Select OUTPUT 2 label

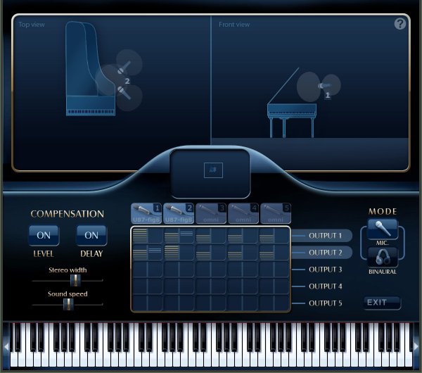(325, 253)
